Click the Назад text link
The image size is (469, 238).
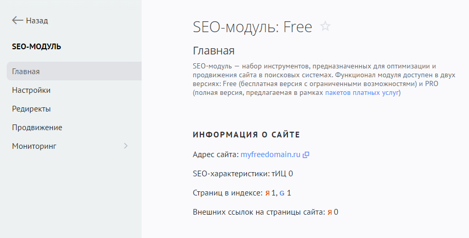click(37, 21)
